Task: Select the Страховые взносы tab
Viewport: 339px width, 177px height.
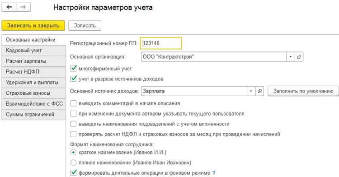Action: coord(34,93)
